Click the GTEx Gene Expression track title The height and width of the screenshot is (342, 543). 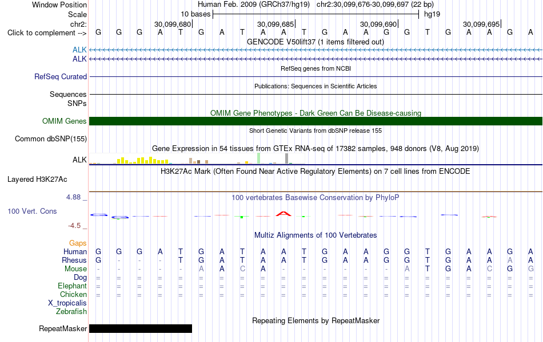316,149
